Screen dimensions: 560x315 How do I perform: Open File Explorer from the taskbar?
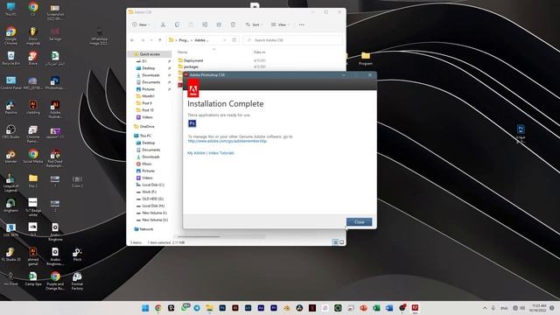210,308
